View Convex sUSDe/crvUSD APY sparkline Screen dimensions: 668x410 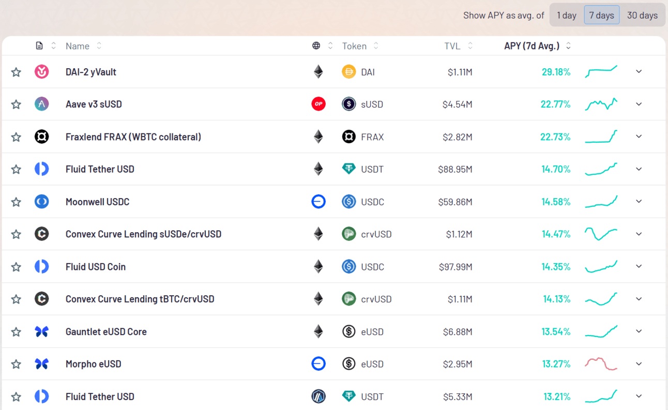point(601,234)
